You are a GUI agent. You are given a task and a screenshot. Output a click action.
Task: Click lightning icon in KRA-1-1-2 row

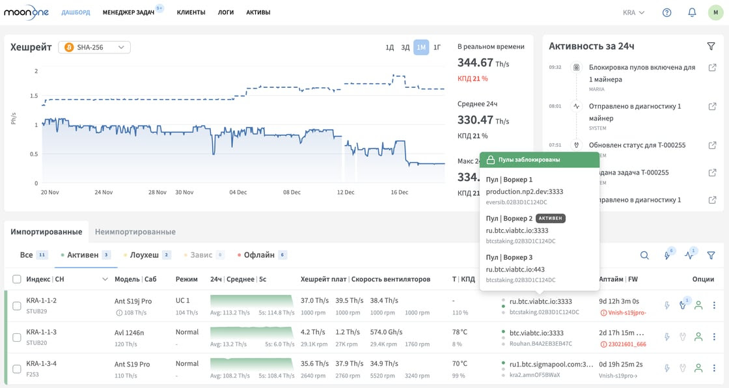coord(667,305)
